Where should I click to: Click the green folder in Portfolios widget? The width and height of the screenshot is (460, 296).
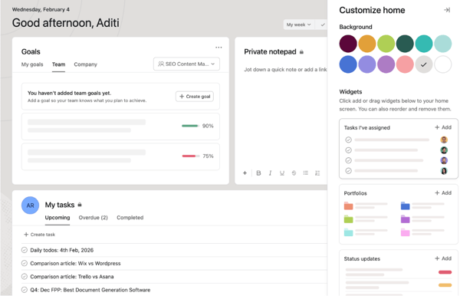(348, 219)
